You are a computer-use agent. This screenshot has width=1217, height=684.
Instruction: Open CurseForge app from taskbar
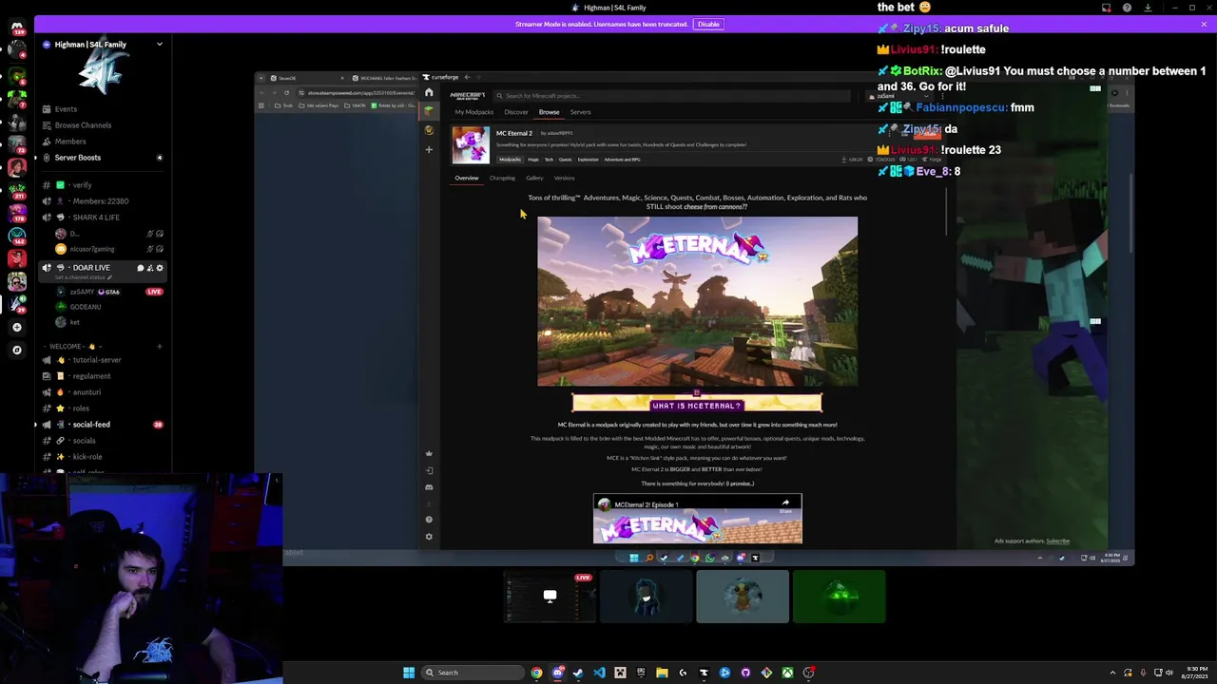[704, 673]
